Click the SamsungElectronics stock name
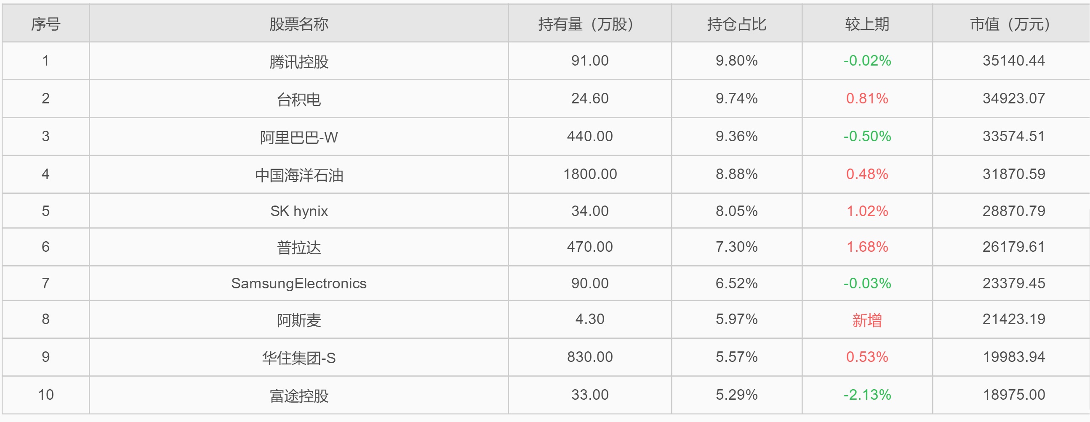The height and width of the screenshot is (422, 1090). click(x=299, y=283)
